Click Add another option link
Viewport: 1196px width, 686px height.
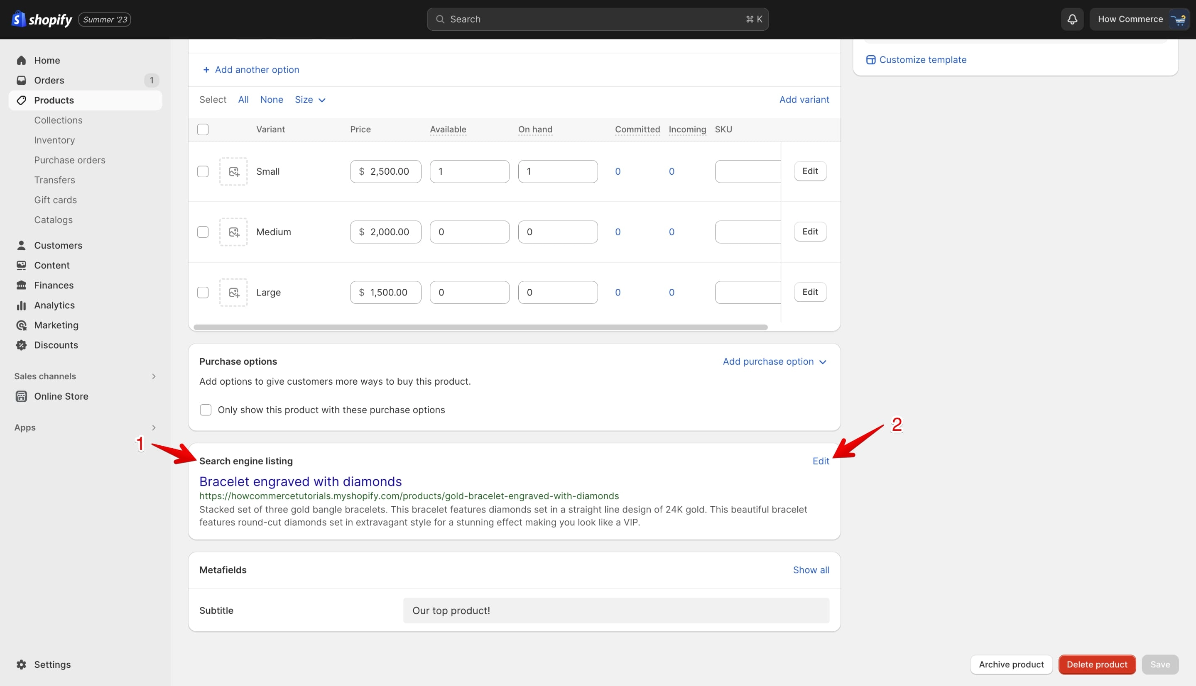(257, 70)
